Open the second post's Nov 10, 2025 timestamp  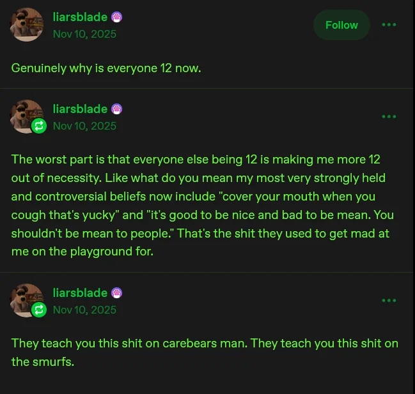(84, 126)
